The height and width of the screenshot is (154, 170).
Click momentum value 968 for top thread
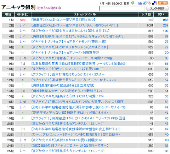pyautogui.click(x=165, y=20)
